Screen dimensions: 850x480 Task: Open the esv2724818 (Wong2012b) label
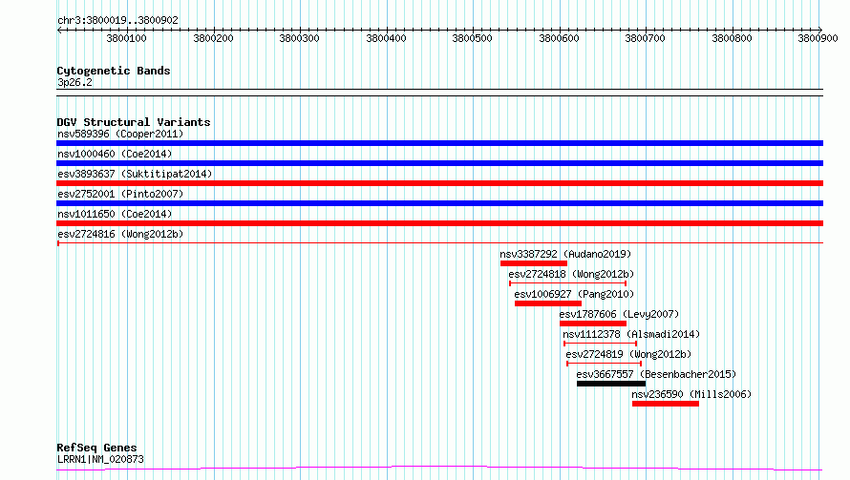click(571, 274)
